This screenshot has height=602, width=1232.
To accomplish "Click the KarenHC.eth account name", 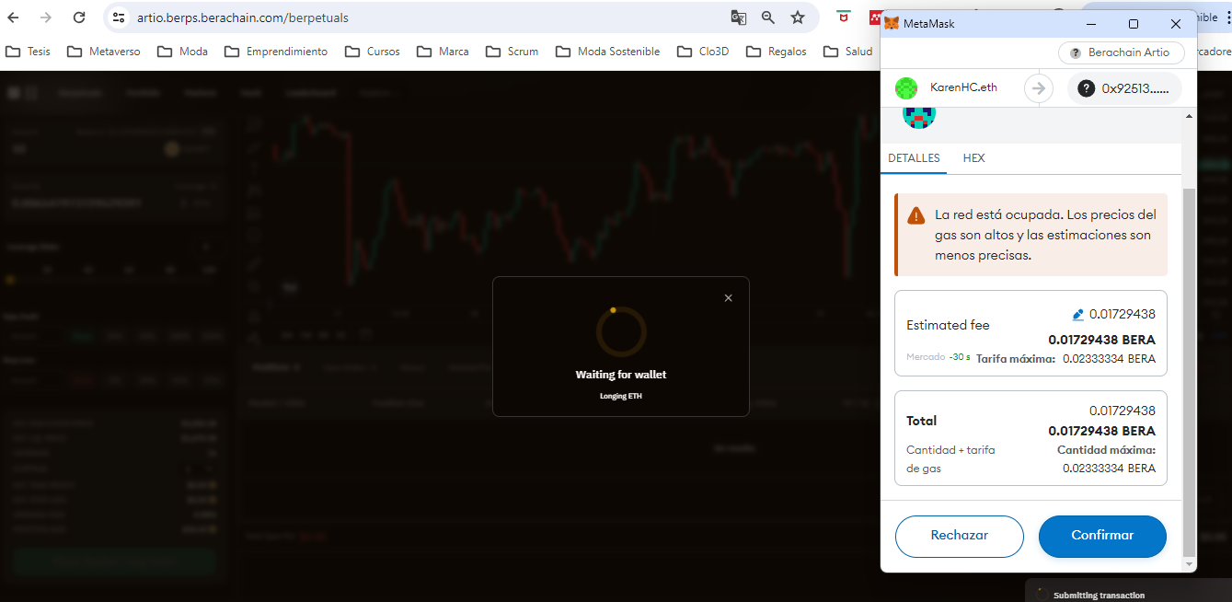I will [963, 87].
